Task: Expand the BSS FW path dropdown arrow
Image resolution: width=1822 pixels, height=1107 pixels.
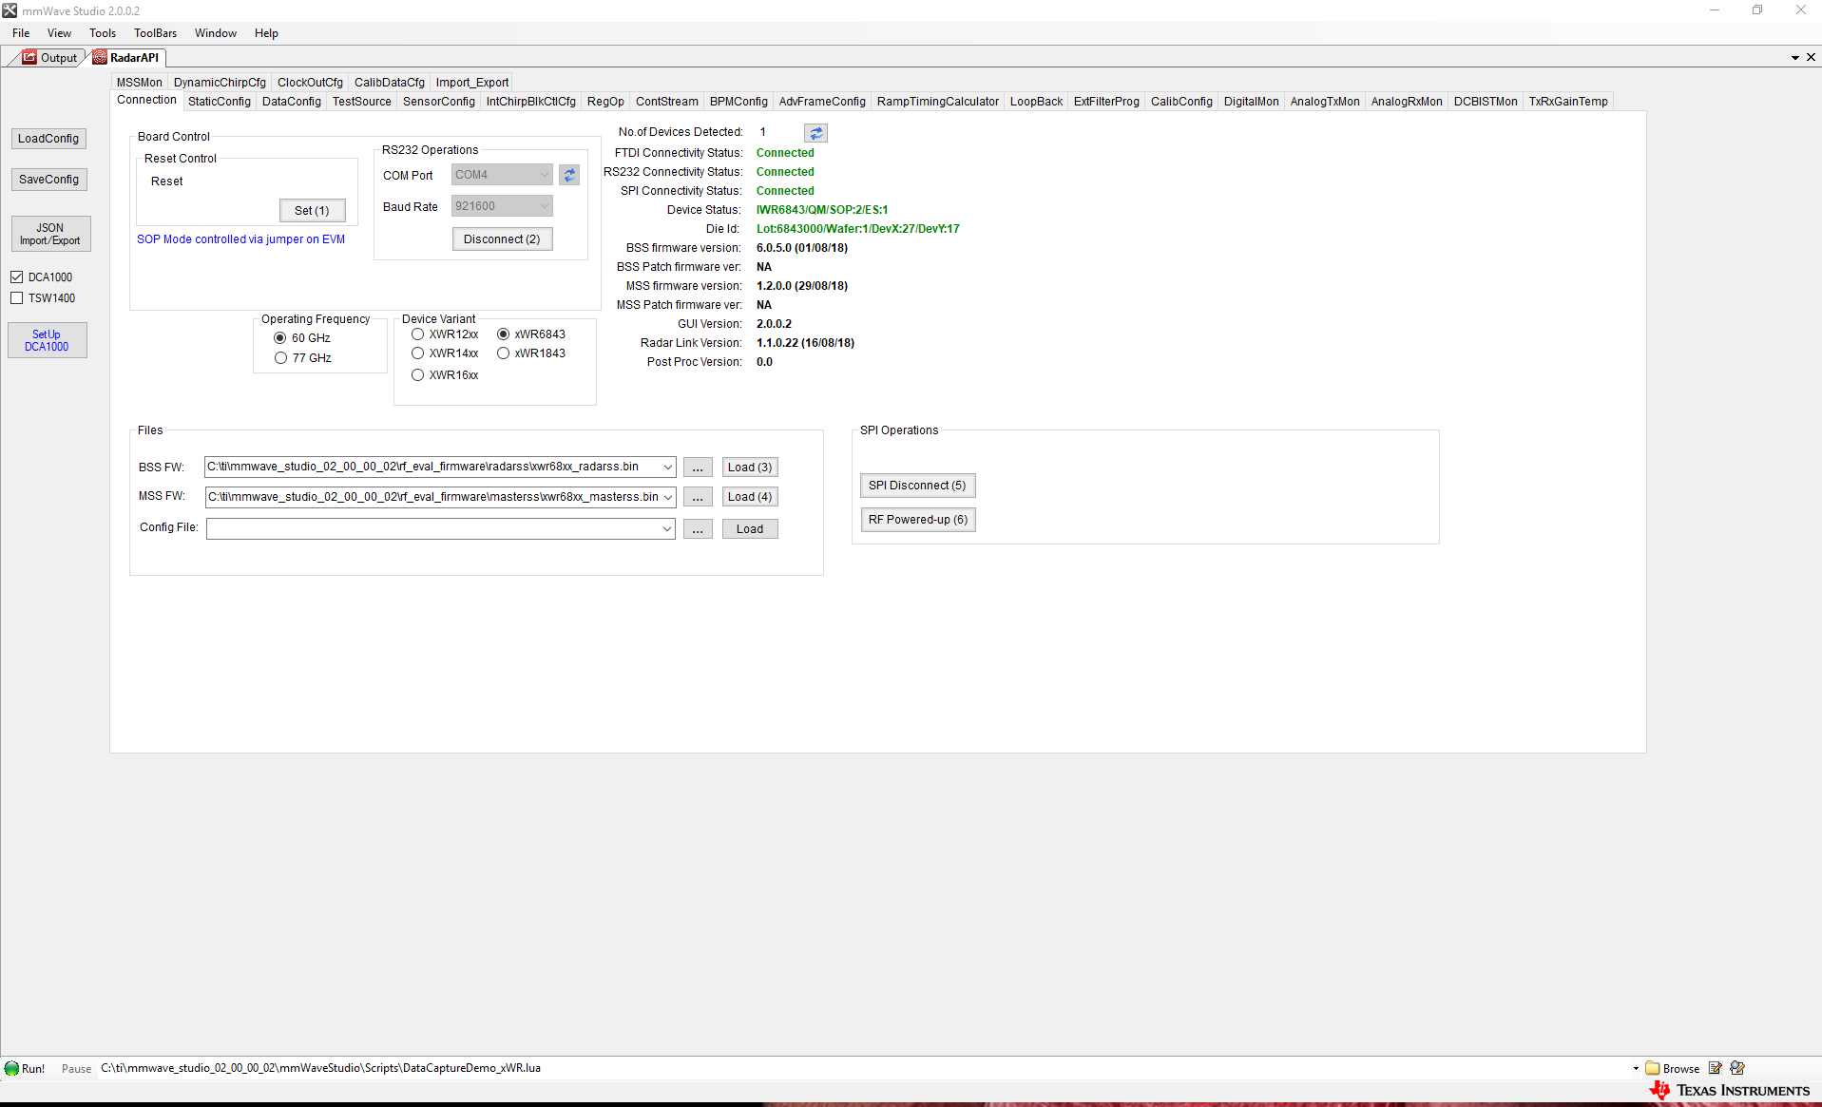Action: (668, 468)
